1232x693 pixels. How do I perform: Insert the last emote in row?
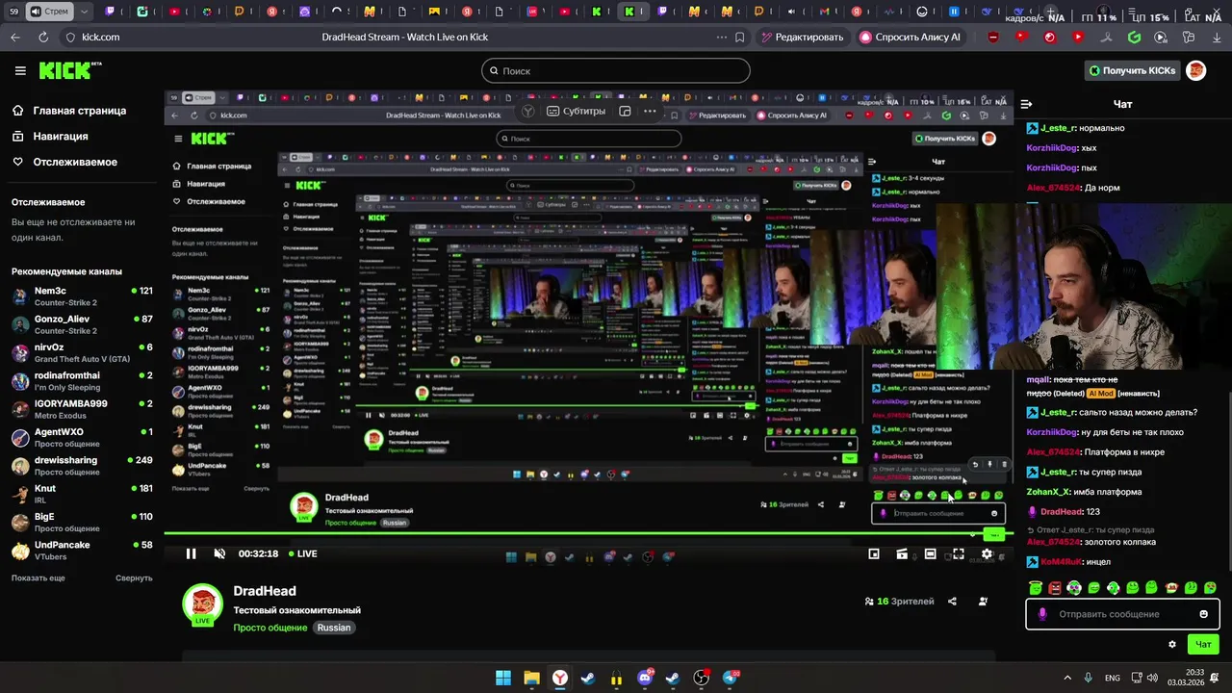tap(1210, 587)
